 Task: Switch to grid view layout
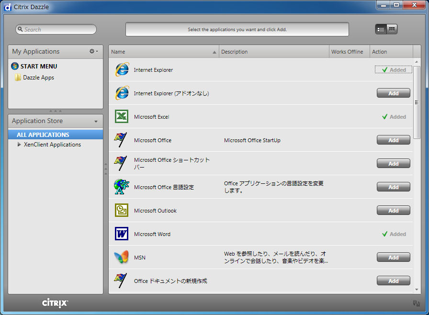click(x=392, y=29)
